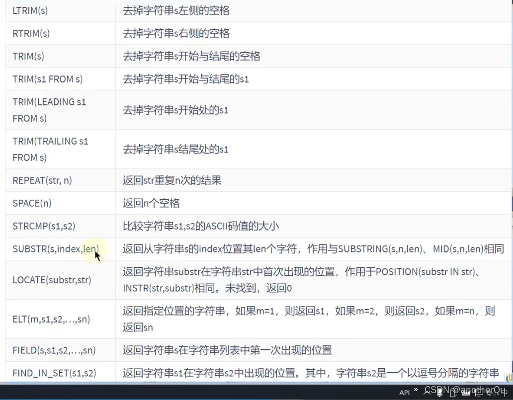
Task: Click the FIND_IN_SET description about 逗号分隔
Action: click(311, 373)
